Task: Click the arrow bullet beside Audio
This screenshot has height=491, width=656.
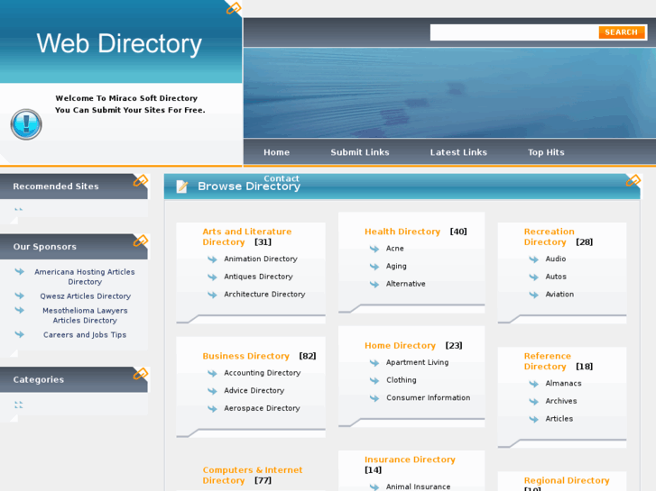Action: pyautogui.click(x=534, y=259)
